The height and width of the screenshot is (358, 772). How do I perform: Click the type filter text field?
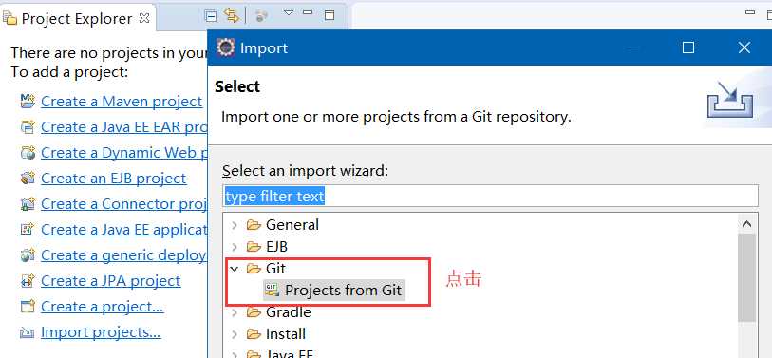[x=490, y=196]
